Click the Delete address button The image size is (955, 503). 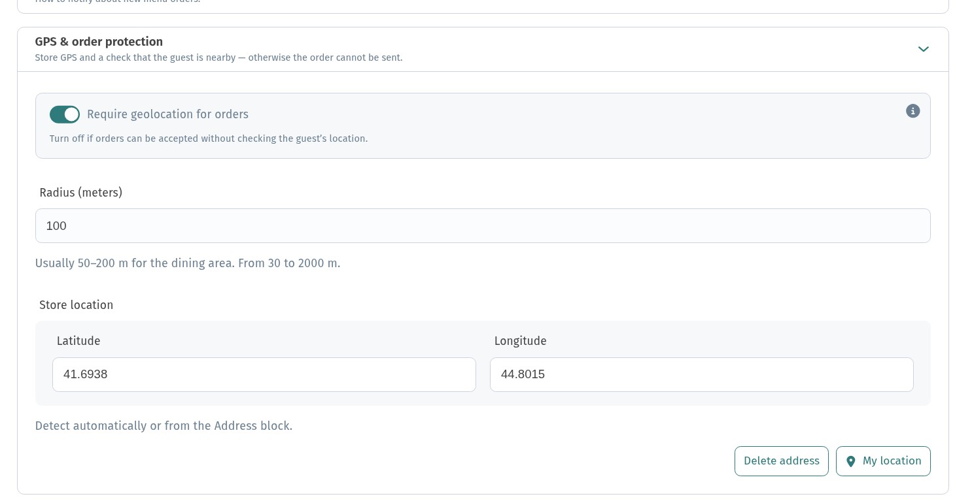(x=782, y=461)
